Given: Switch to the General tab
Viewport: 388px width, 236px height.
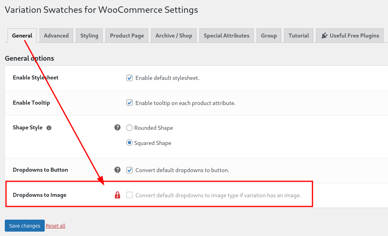Looking at the screenshot, I should [x=22, y=36].
